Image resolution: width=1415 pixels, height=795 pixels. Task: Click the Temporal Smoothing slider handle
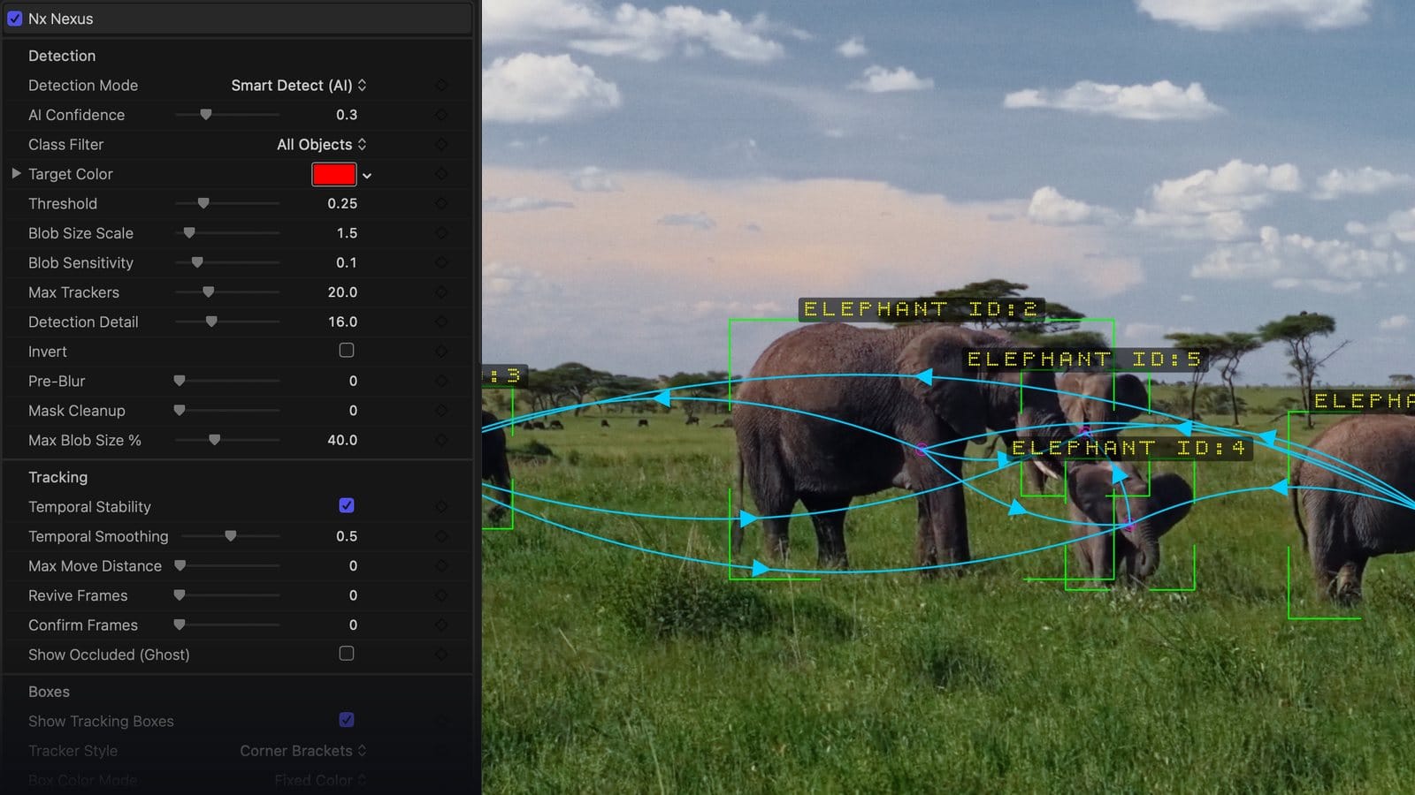pos(231,536)
